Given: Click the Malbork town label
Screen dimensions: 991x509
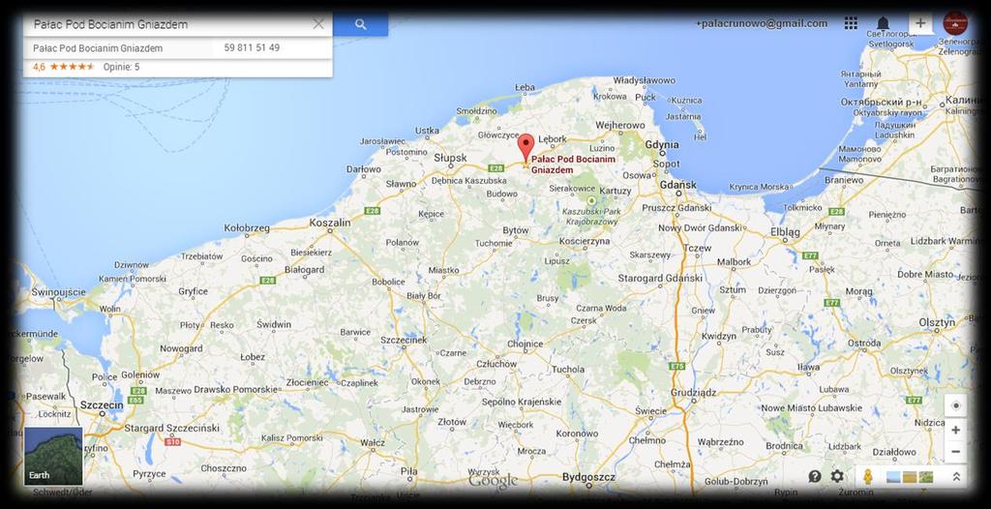Looking at the screenshot, I should 734,261.
